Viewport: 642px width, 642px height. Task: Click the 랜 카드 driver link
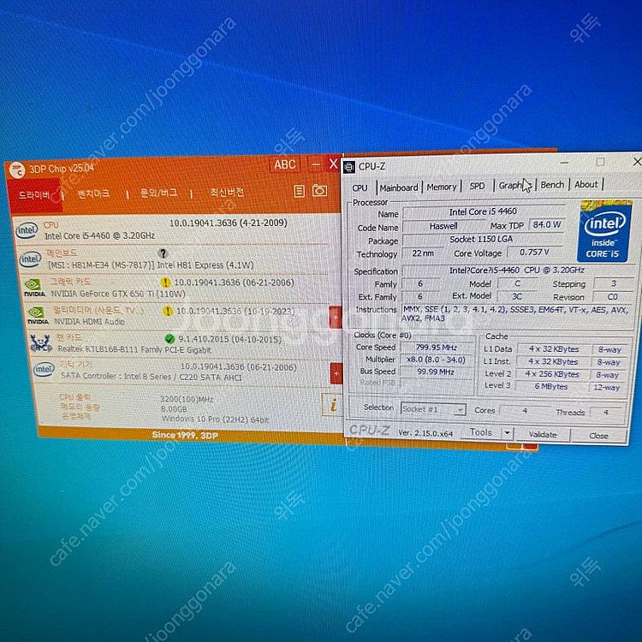[x=69, y=337]
